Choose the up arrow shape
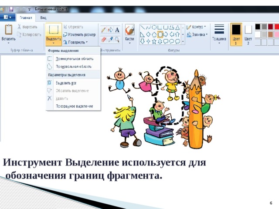Viewport: 279px width, 209px height. click(177, 34)
